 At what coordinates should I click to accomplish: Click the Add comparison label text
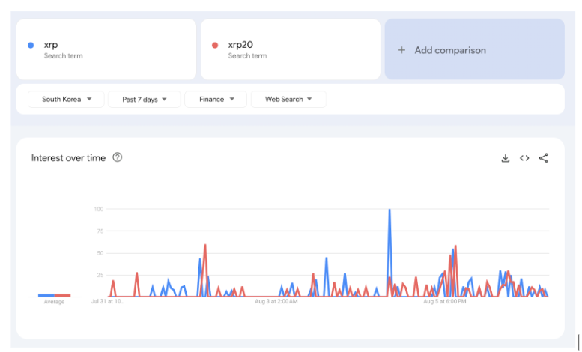450,50
